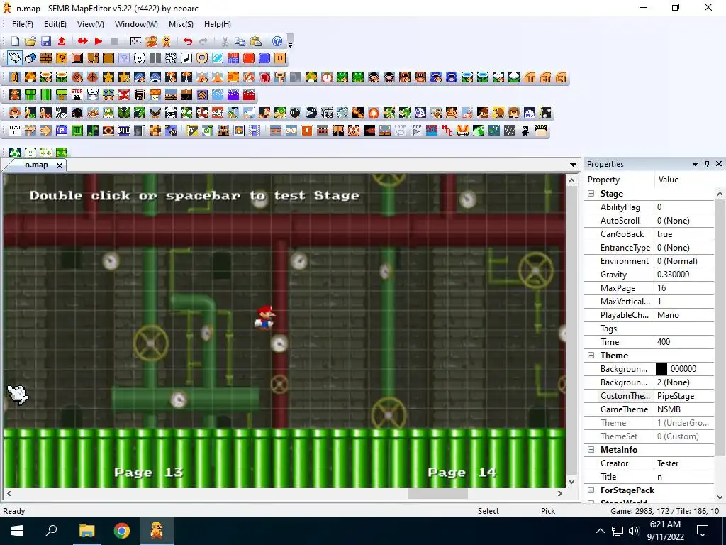
Task: Choose the key item icon
Action: [279, 77]
